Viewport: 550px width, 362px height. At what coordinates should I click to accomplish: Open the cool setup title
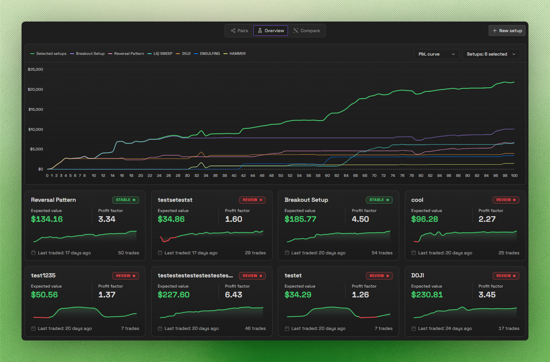417,200
